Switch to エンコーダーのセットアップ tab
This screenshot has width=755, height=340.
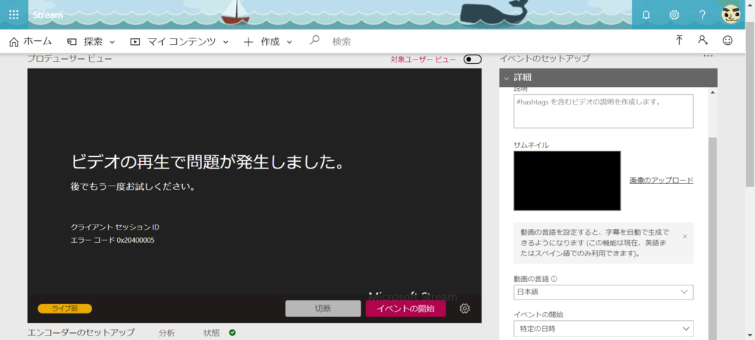[x=81, y=333]
